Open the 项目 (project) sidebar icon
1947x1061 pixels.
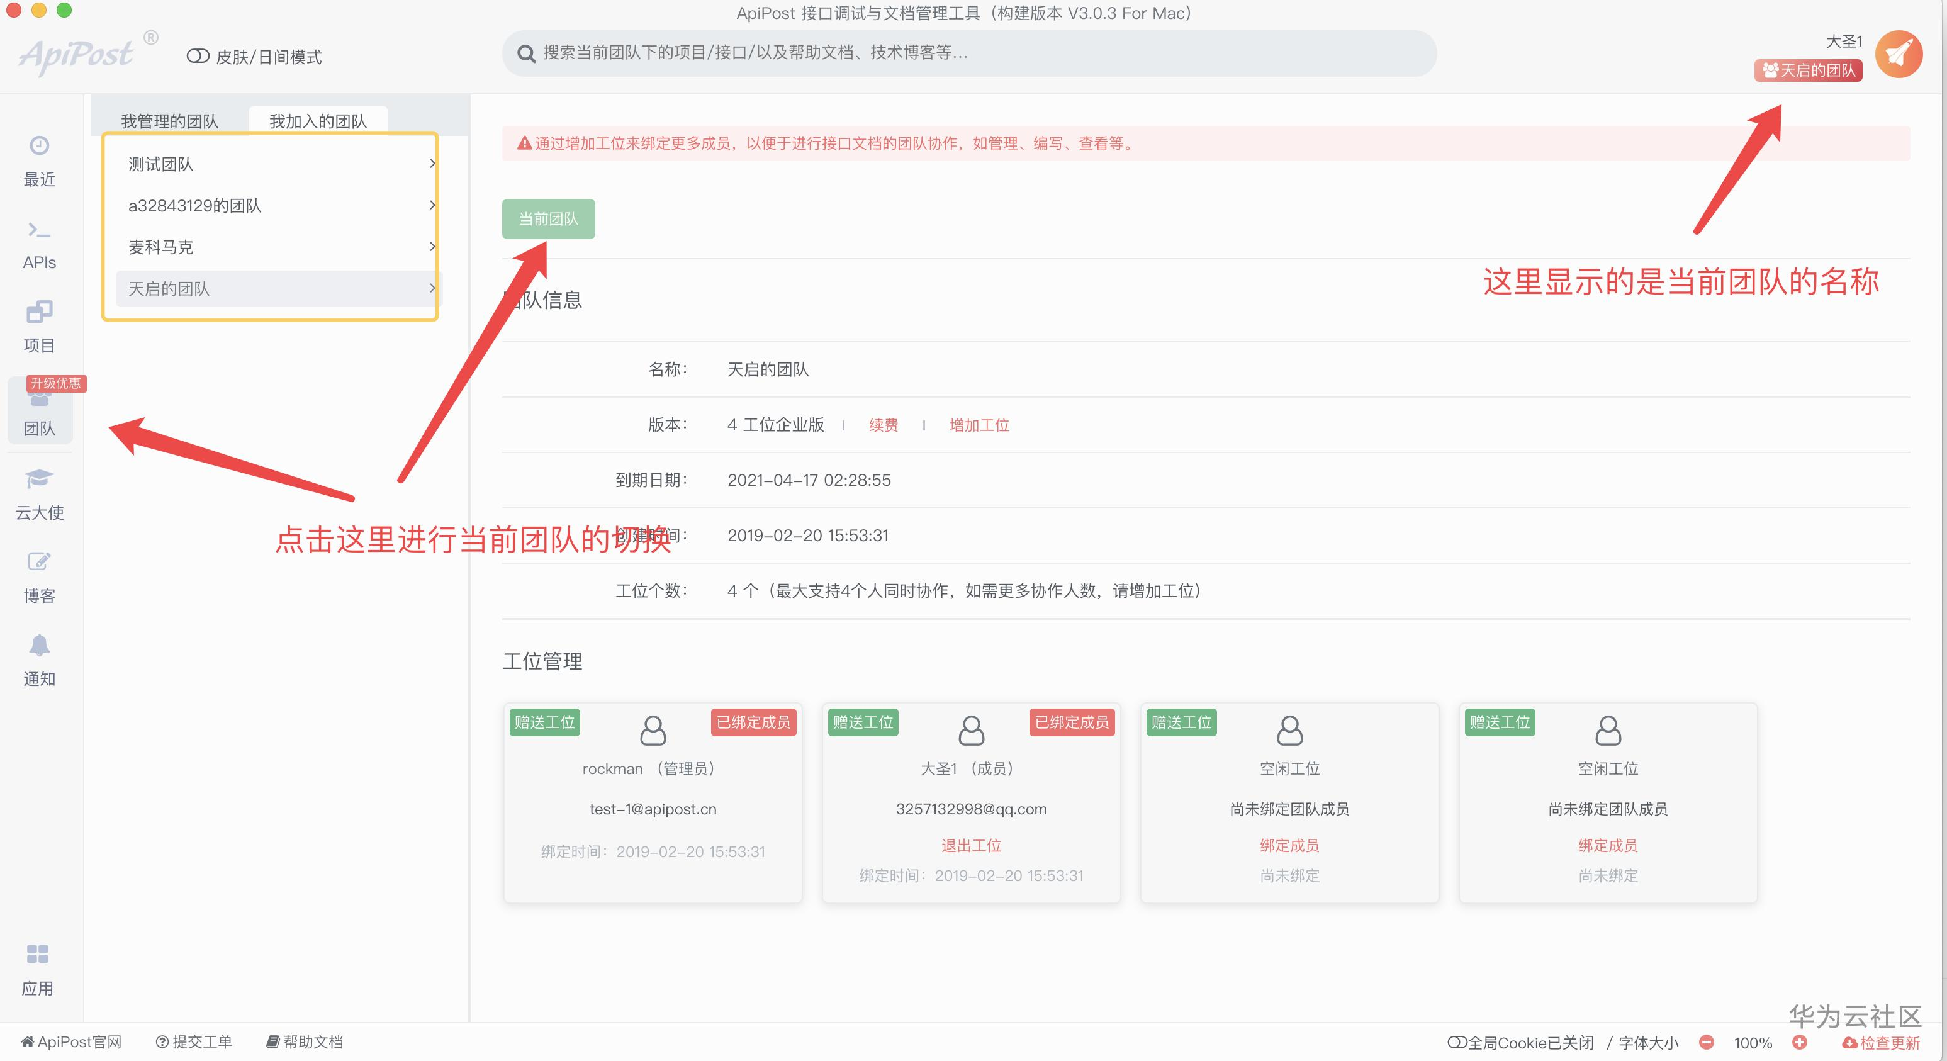tap(39, 312)
